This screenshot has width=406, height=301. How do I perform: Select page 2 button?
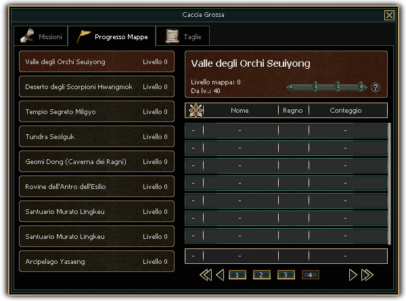(x=261, y=275)
